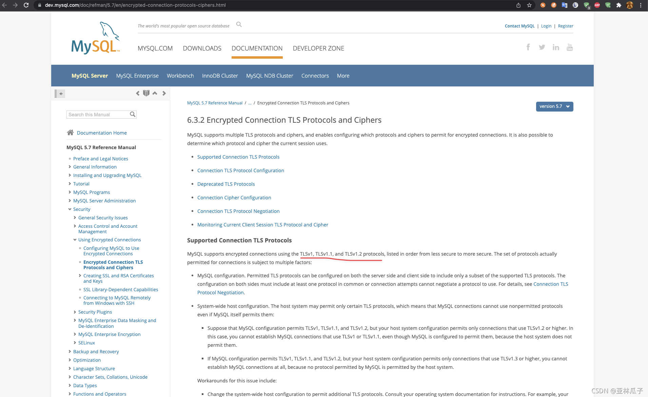The width and height of the screenshot is (648, 397).
Task: Click the Documentation Home house icon
Action: pos(70,133)
